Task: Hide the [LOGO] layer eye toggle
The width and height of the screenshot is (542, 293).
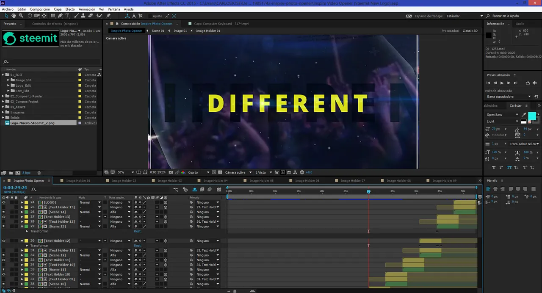Action: [x=3, y=202]
